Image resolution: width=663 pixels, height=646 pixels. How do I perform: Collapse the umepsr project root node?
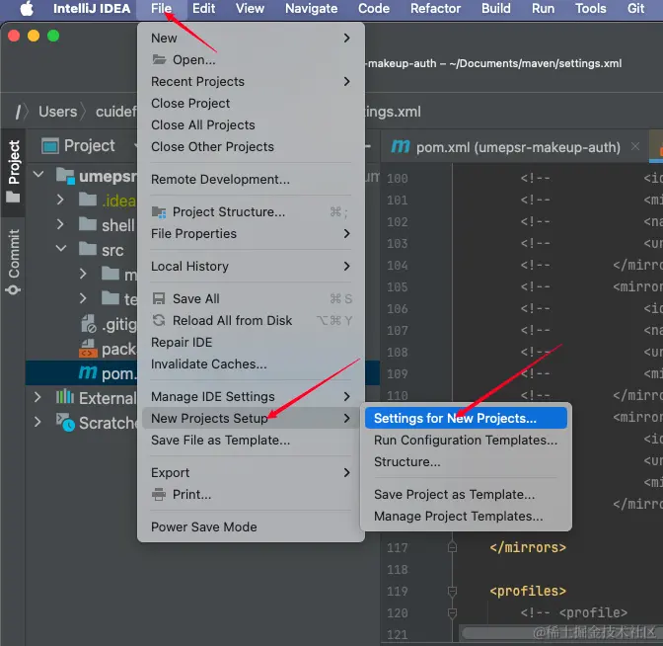[x=38, y=175]
